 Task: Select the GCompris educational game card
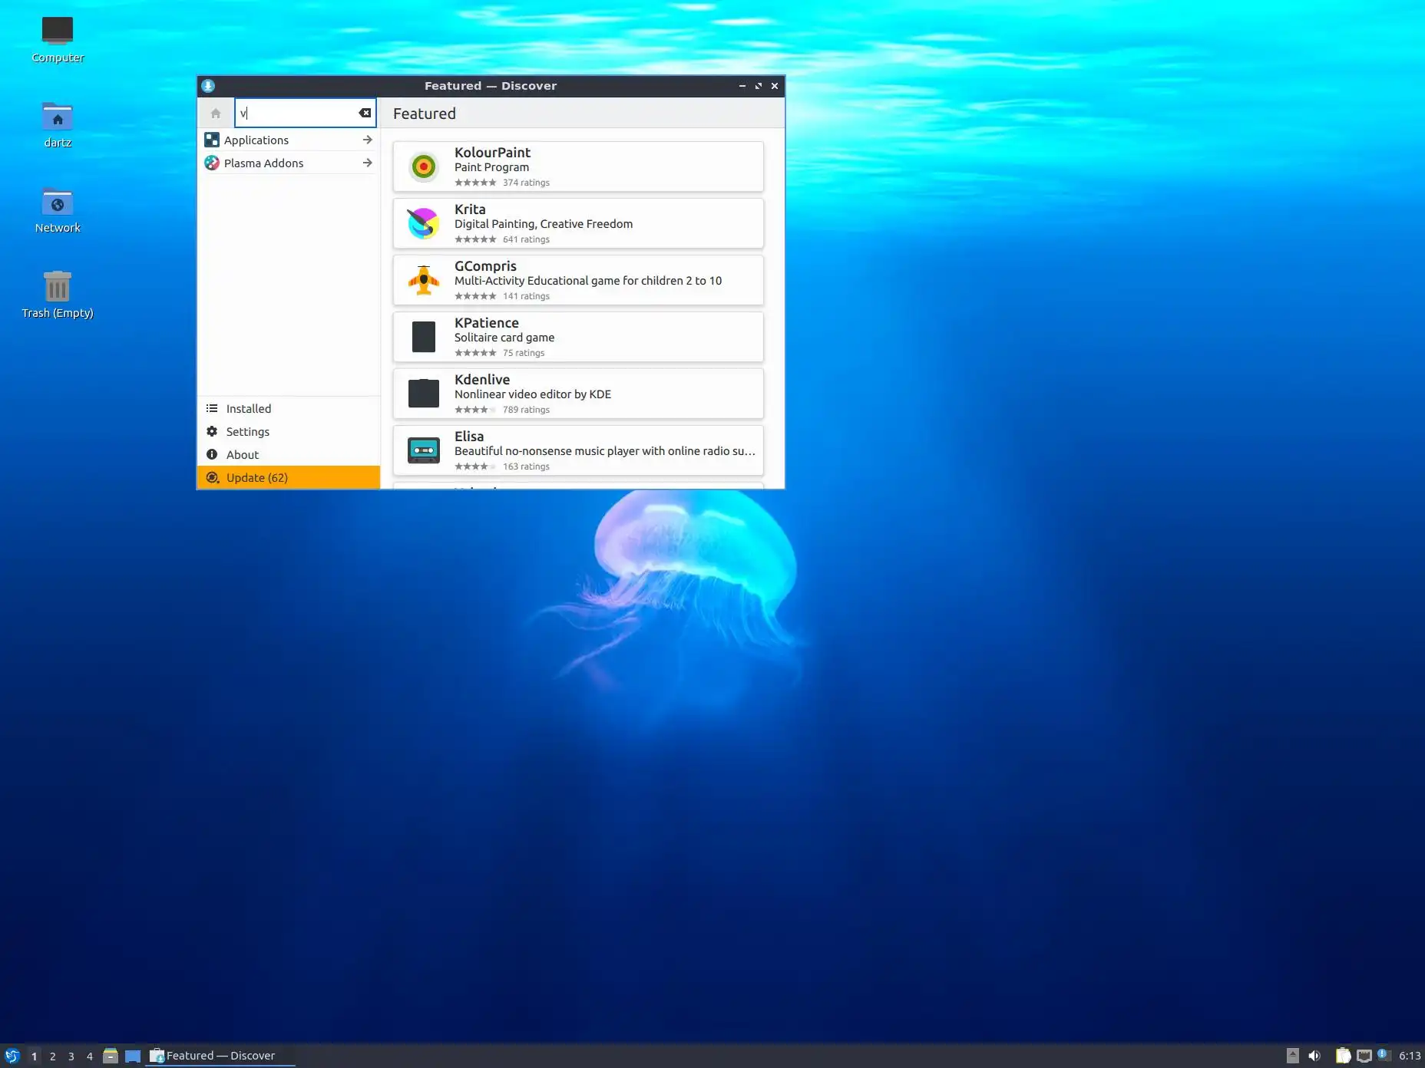[578, 280]
